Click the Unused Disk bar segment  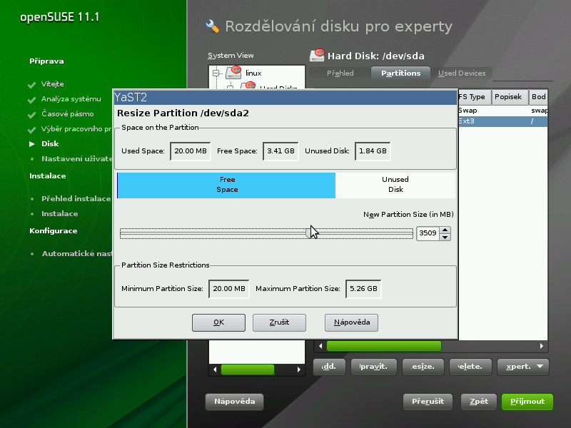[x=395, y=185]
